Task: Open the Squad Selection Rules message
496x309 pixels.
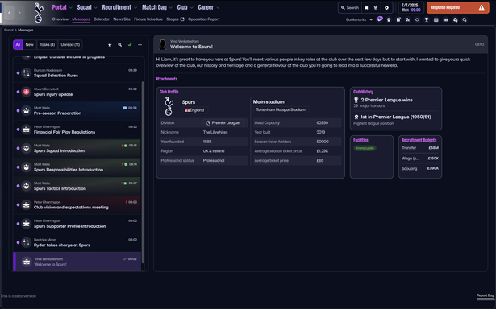Action: click(x=77, y=73)
